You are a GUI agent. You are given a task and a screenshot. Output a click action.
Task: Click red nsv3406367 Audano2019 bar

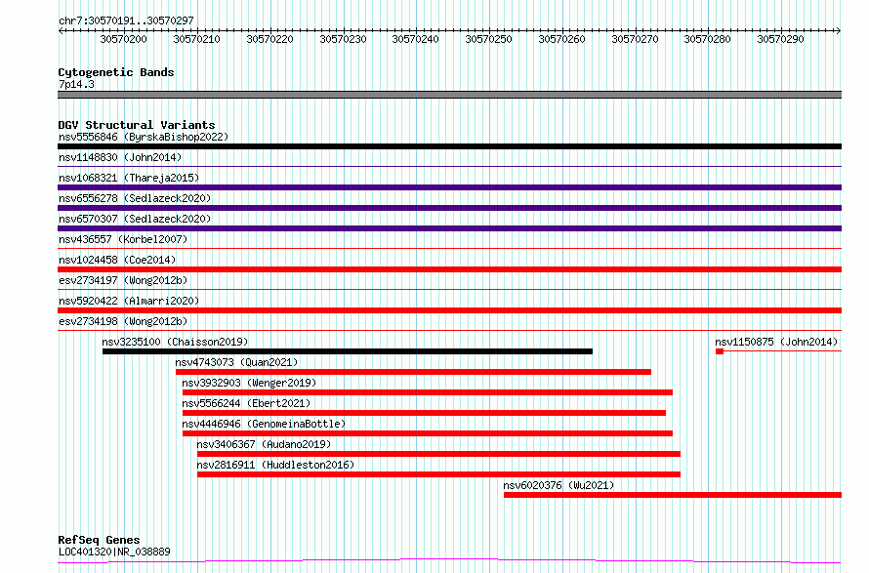pyautogui.click(x=439, y=454)
